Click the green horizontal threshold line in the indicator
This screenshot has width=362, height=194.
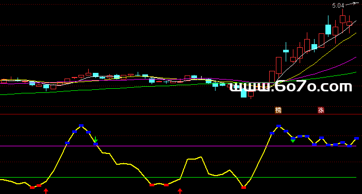coord(178,178)
